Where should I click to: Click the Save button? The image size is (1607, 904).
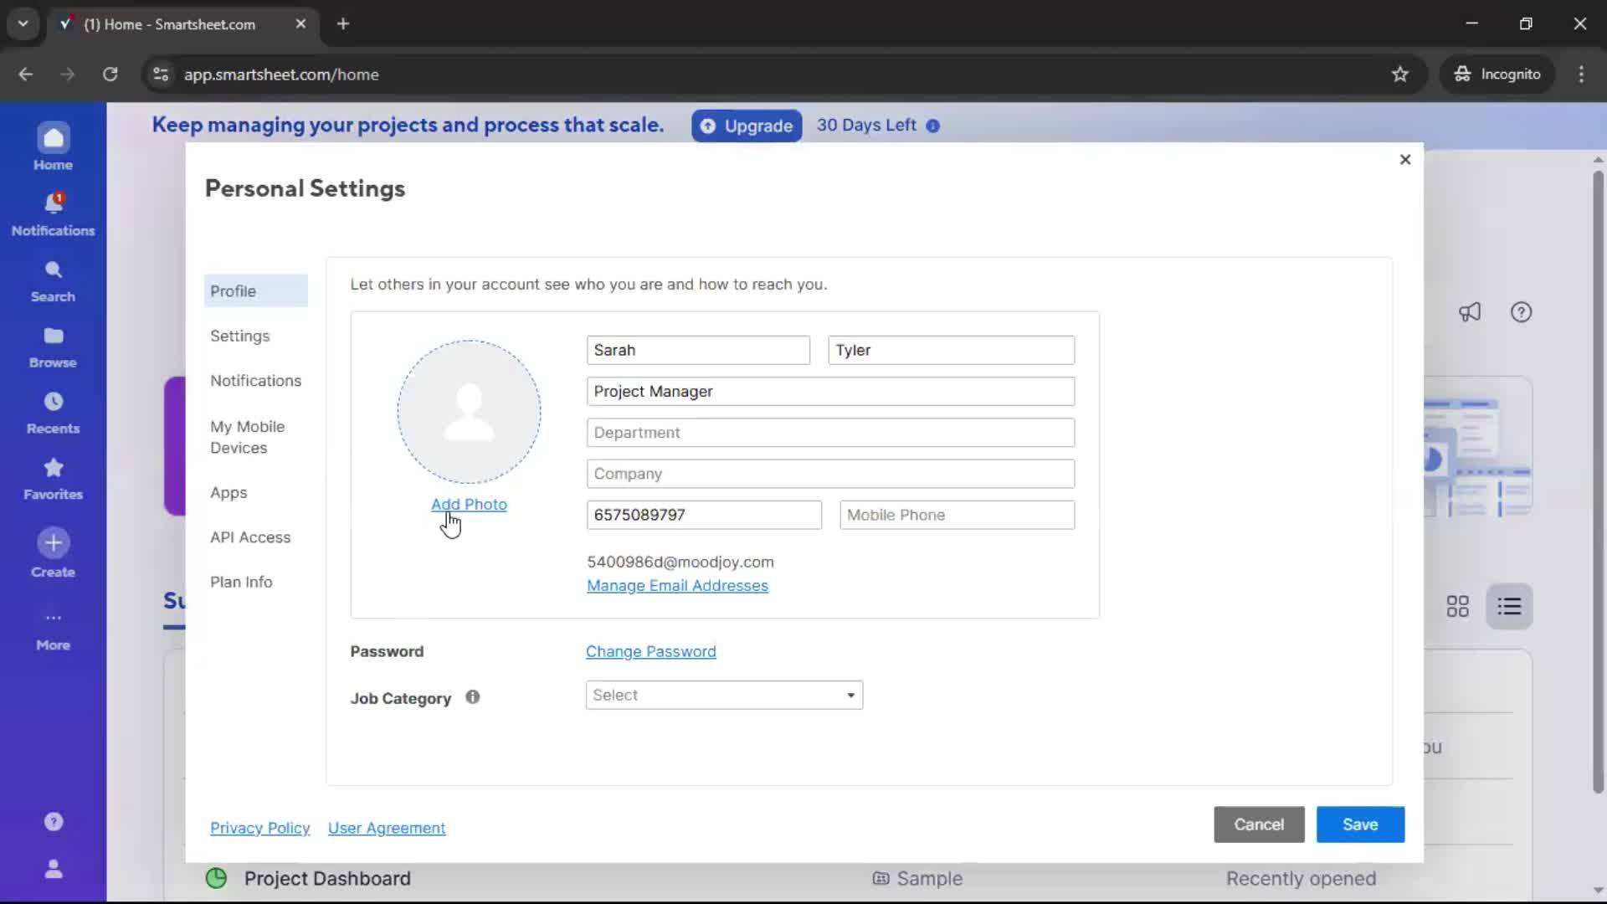tap(1359, 824)
